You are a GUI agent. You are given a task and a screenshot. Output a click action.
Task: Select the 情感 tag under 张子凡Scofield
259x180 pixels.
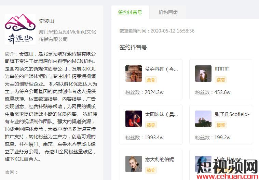click(x=221, y=125)
